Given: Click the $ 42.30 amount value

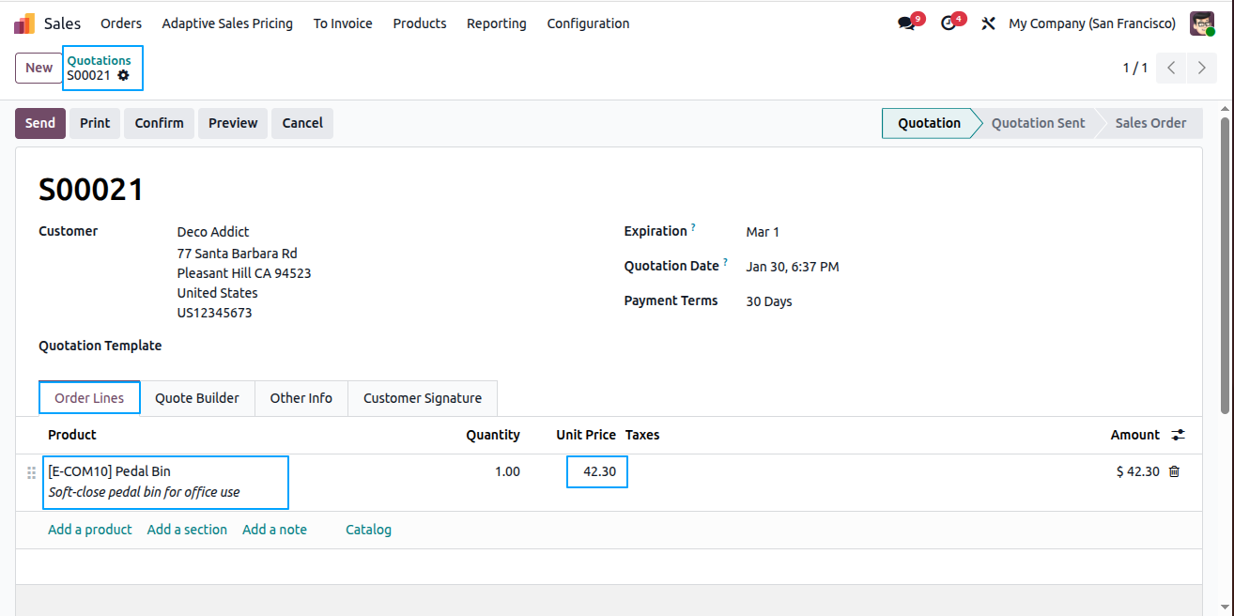Looking at the screenshot, I should point(1137,471).
